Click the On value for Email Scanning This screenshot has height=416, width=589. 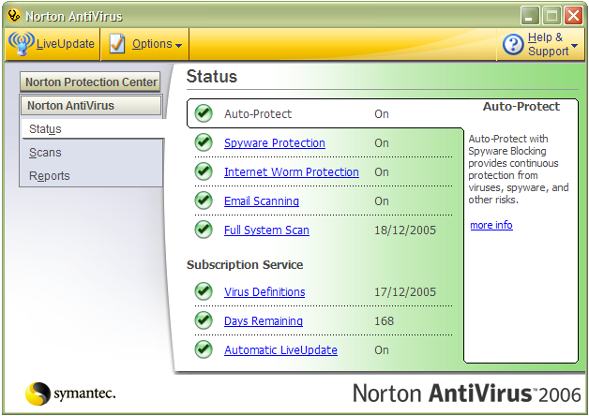pos(382,201)
